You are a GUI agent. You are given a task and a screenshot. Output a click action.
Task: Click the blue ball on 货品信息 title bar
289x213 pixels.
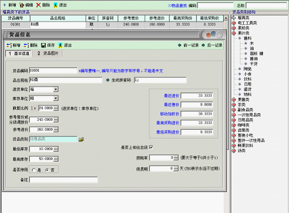click(213, 34)
